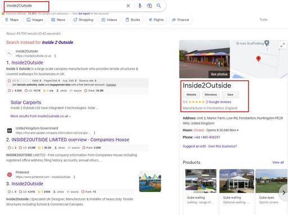Viewport: 288px width, 215px height.
Task: Switch to the Images tab
Action: (x=35, y=20)
